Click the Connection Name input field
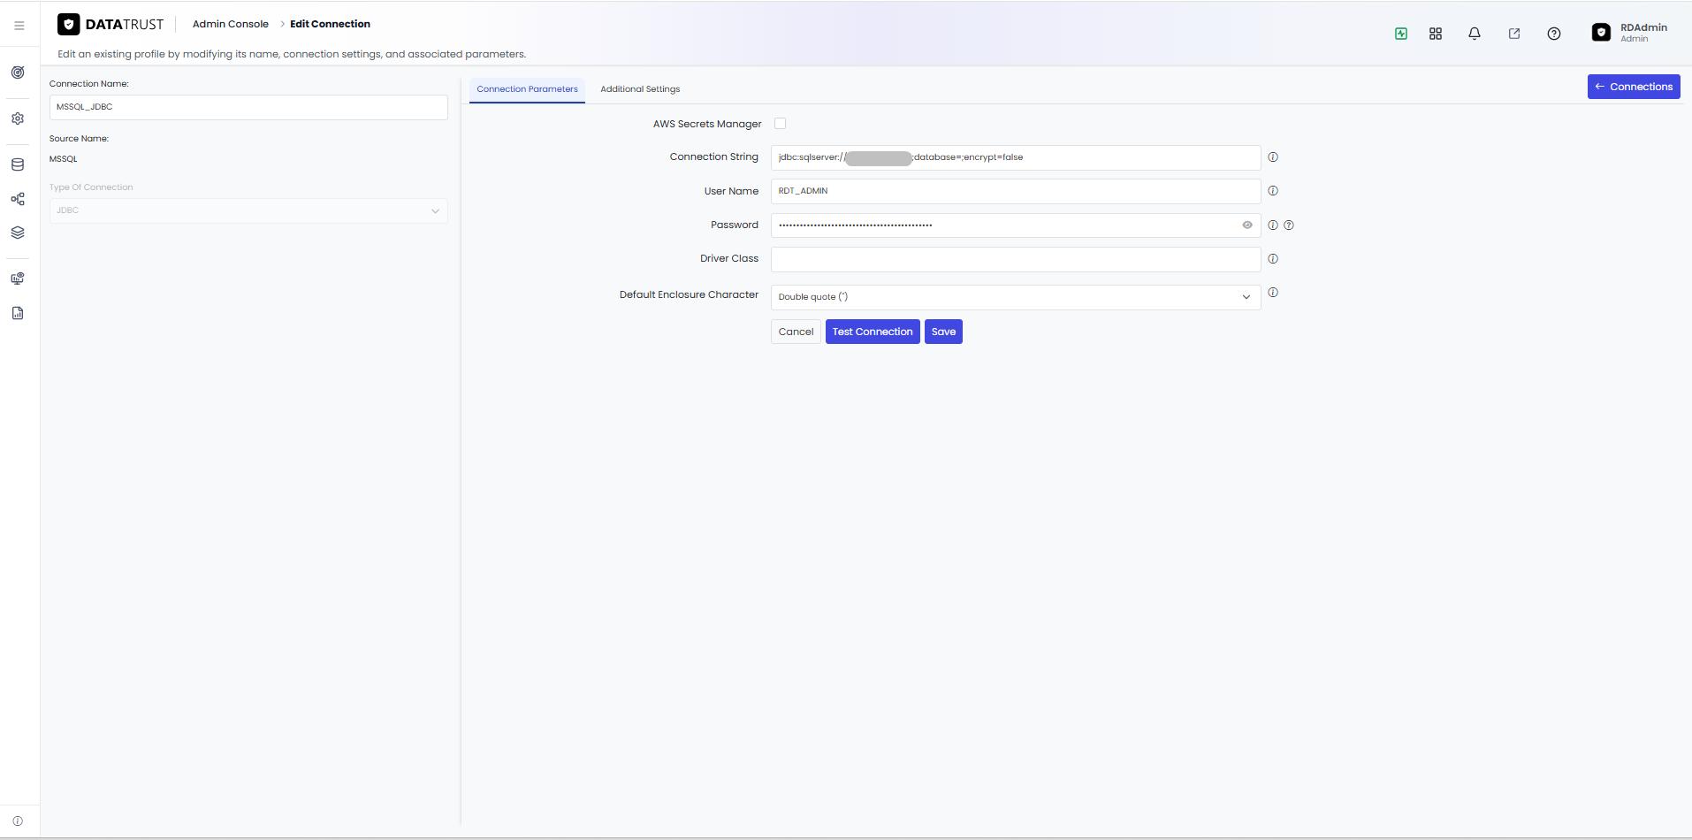Viewport: 1692px width, 840px height. point(248,107)
